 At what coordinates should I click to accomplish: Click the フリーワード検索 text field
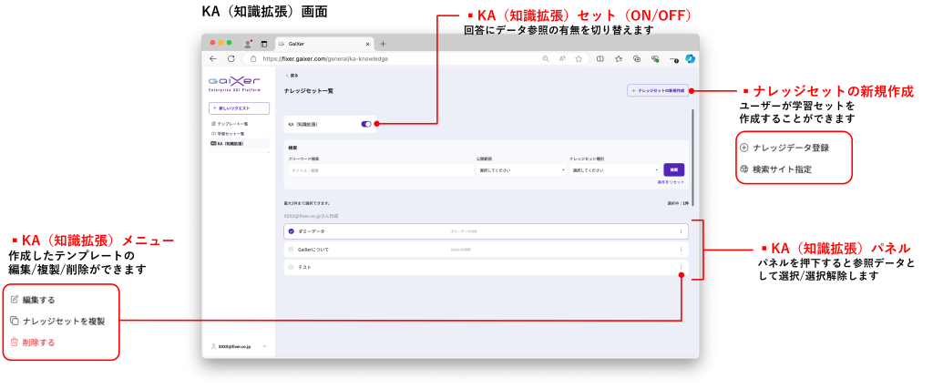(377, 169)
